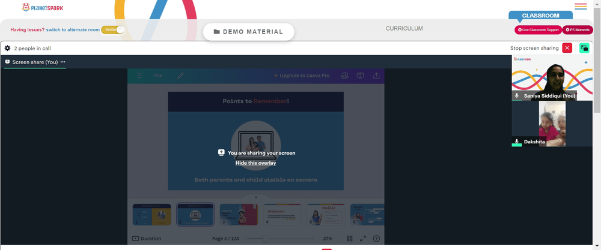Enter Canva fullscreen mode
Image resolution: width=601 pixels, height=250 pixels.
pyautogui.click(x=363, y=238)
